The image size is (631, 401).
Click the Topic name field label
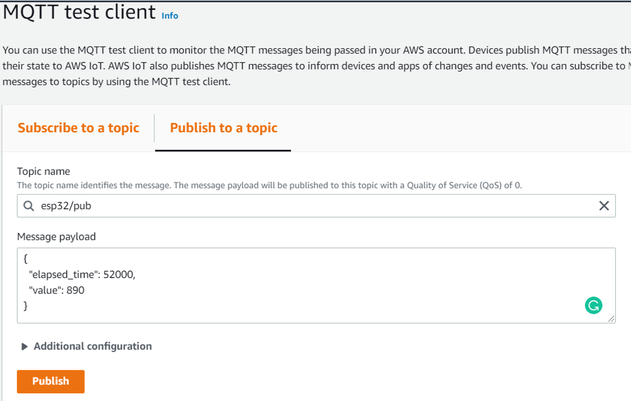point(44,171)
